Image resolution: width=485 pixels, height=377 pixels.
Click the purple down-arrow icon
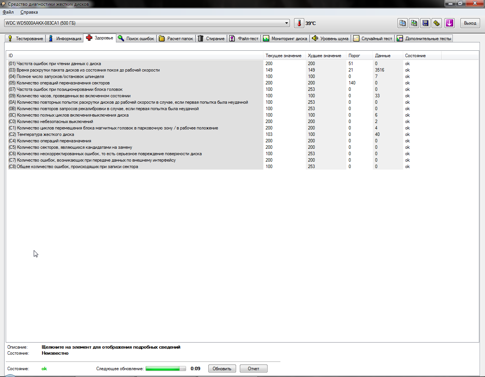pos(449,23)
